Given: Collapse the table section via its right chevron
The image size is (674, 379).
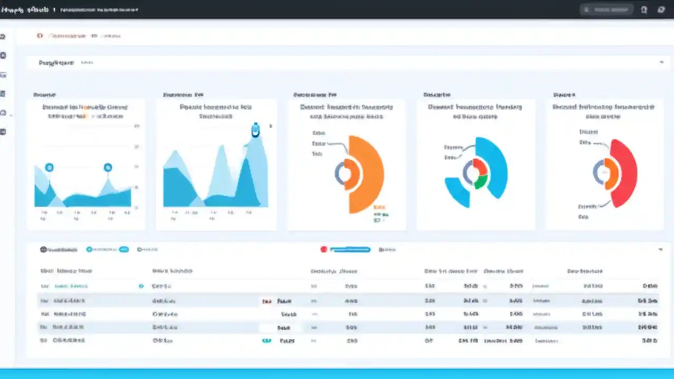Looking at the screenshot, I should click(661, 248).
